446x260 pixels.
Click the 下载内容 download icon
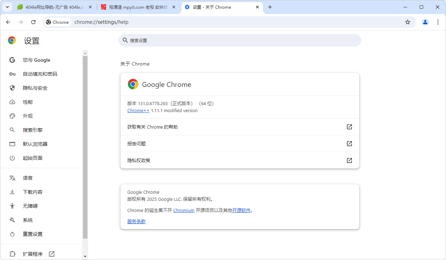pyautogui.click(x=12, y=192)
